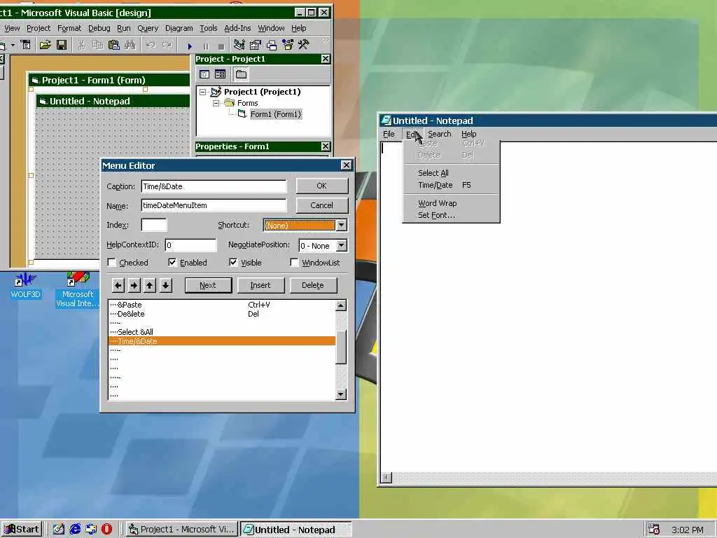This screenshot has height=538, width=717.
Task: Show the Toolbox via hammer-wrench icon
Action: tap(304, 45)
